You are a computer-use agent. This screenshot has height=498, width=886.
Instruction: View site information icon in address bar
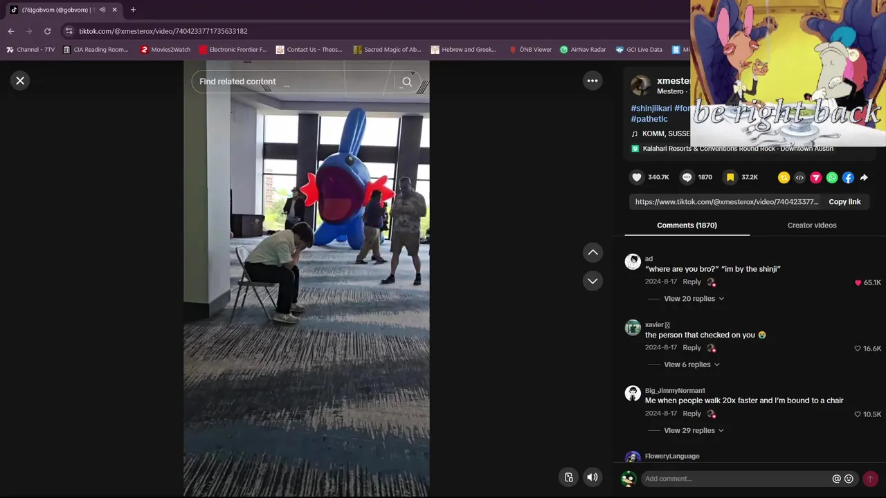68,31
